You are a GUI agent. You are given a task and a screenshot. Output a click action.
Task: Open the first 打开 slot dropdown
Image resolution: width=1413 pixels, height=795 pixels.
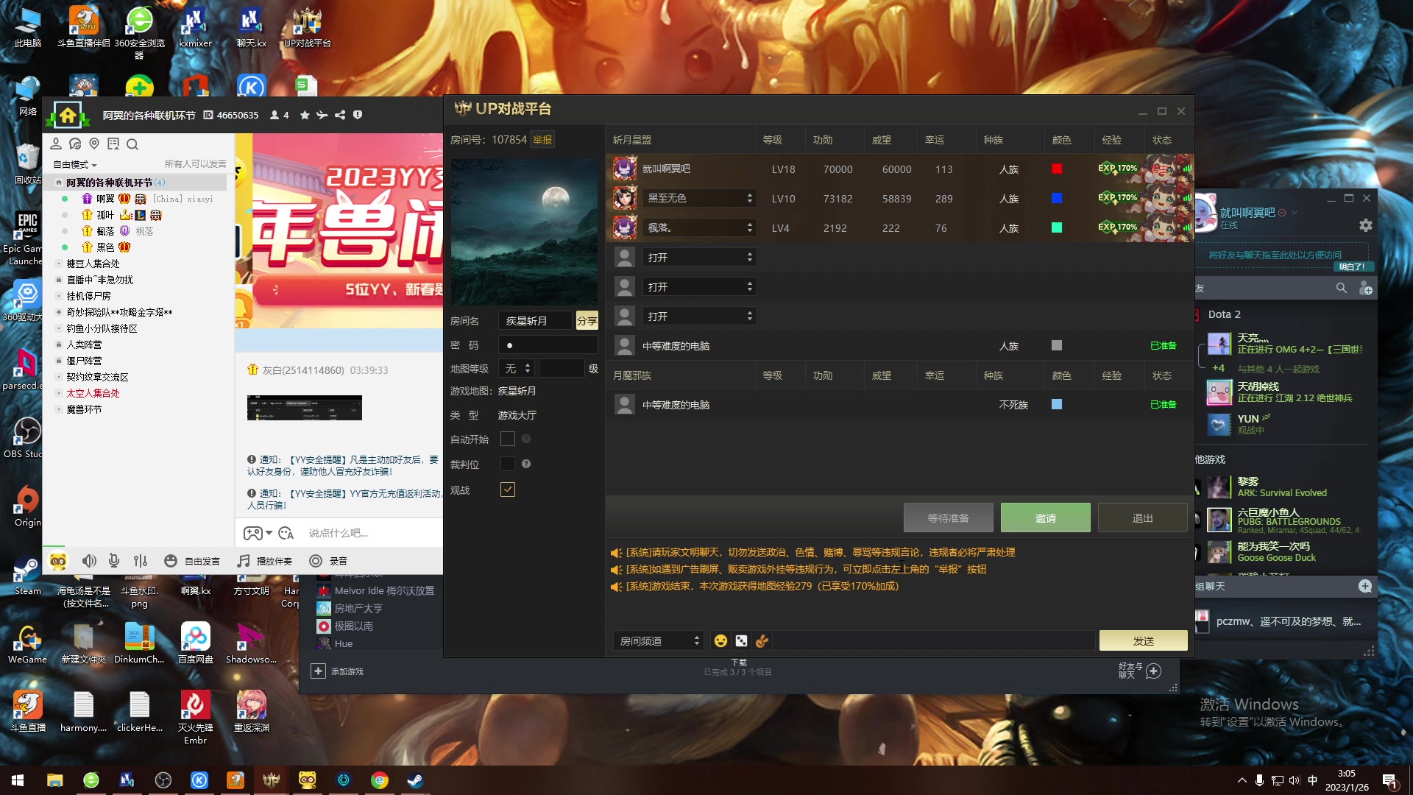point(699,257)
